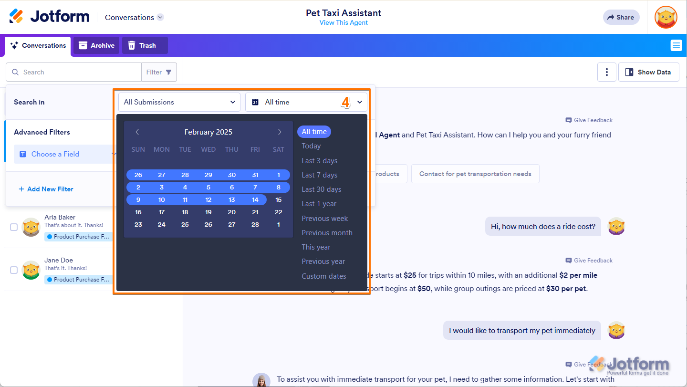The width and height of the screenshot is (687, 387).
Task: Click the user avatar beside the ride cost message
Action: coord(616,226)
